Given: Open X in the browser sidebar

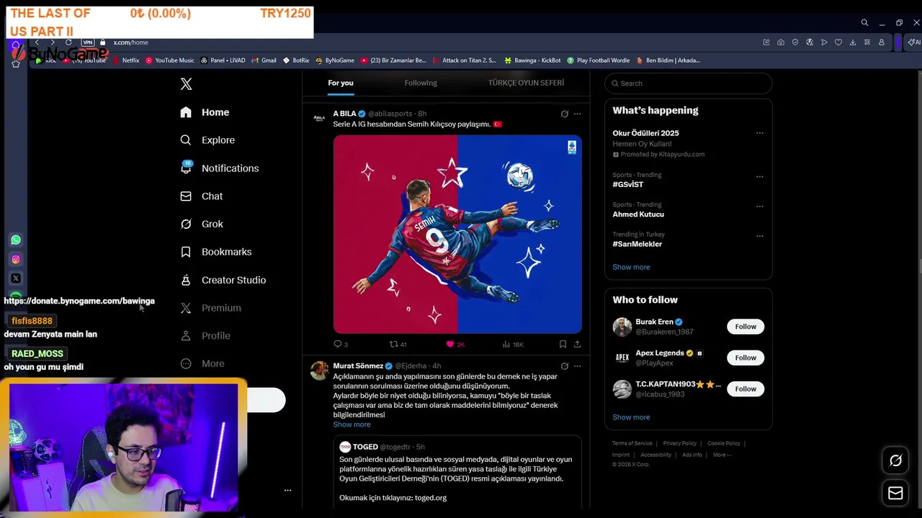Looking at the screenshot, I should click(x=16, y=278).
